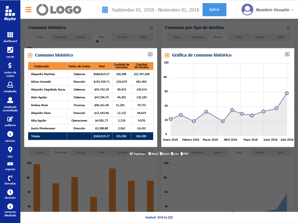The width and height of the screenshot is (298, 223).
Task: Open the servicio info icon
Action: 10,134
